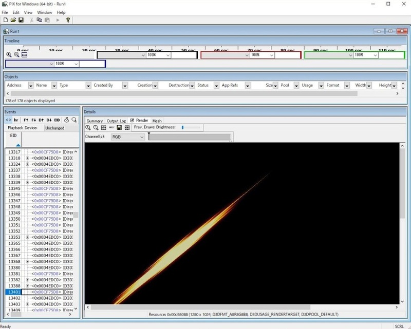The width and height of the screenshot is (411, 329).
Task: Toggle the hr events filter button
Action: 16,120
